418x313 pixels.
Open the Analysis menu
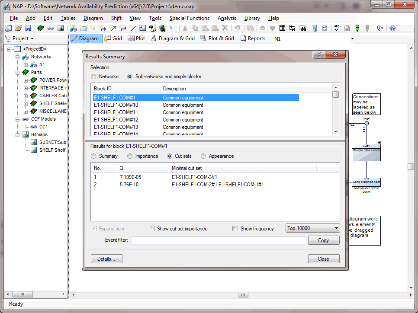tap(227, 18)
